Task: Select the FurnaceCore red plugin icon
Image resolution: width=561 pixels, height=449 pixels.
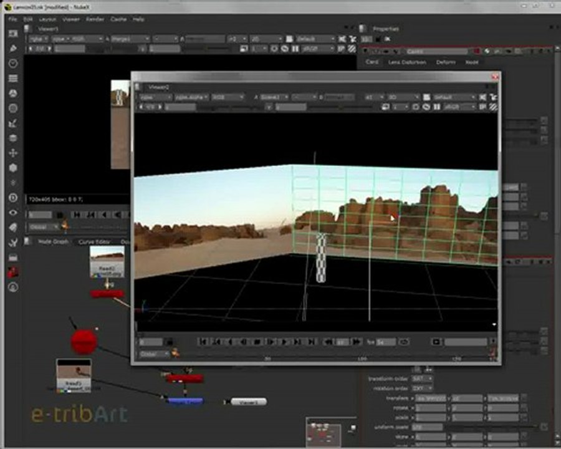Action: coord(13,272)
